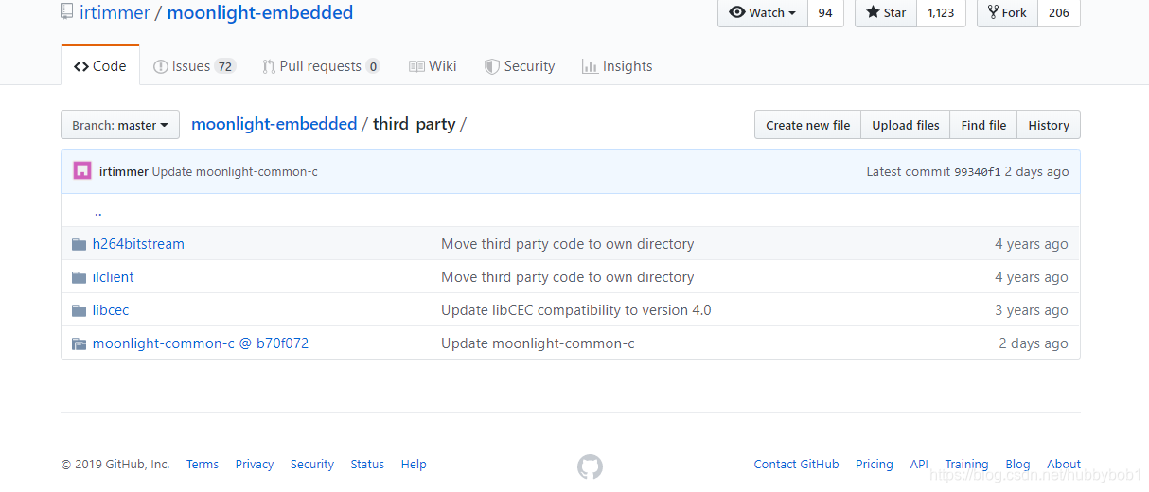Click Upload files button

coord(906,125)
